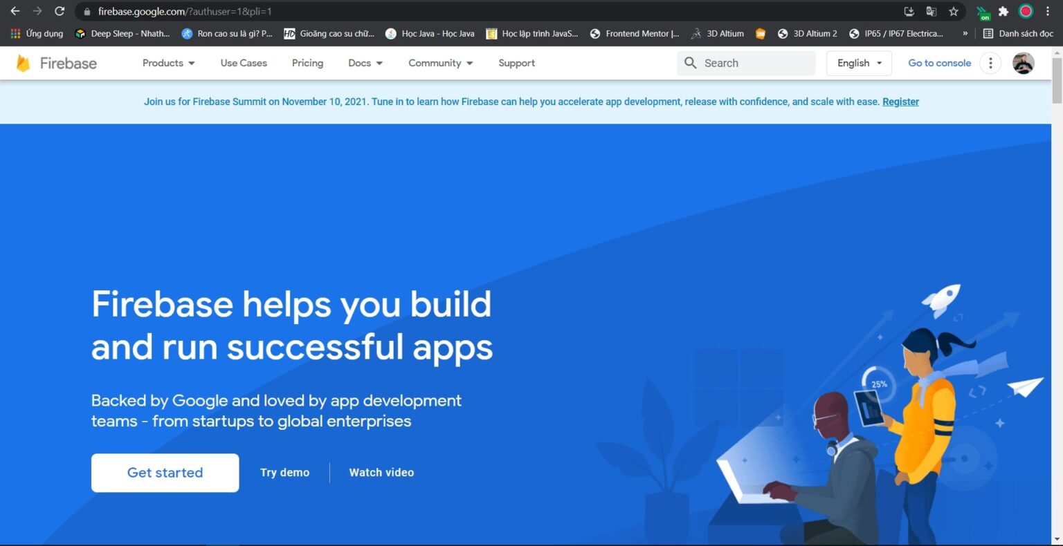1063x546 pixels.
Task: Select the Pricing menu item
Action: point(307,63)
